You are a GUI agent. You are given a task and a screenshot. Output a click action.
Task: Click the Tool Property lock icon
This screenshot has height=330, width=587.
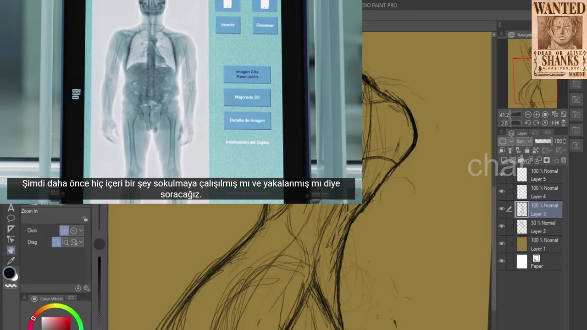[85, 219]
